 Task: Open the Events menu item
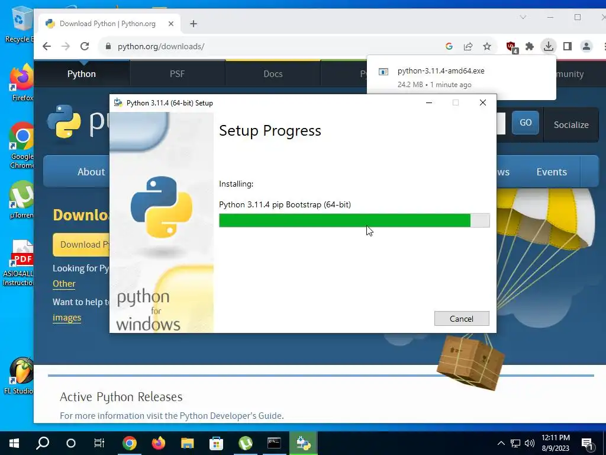click(x=552, y=172)
